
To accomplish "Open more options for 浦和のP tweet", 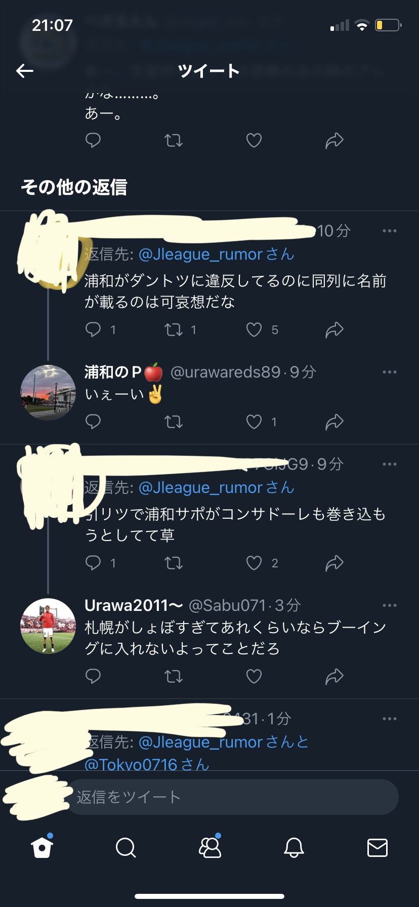I will pos(390,372).
